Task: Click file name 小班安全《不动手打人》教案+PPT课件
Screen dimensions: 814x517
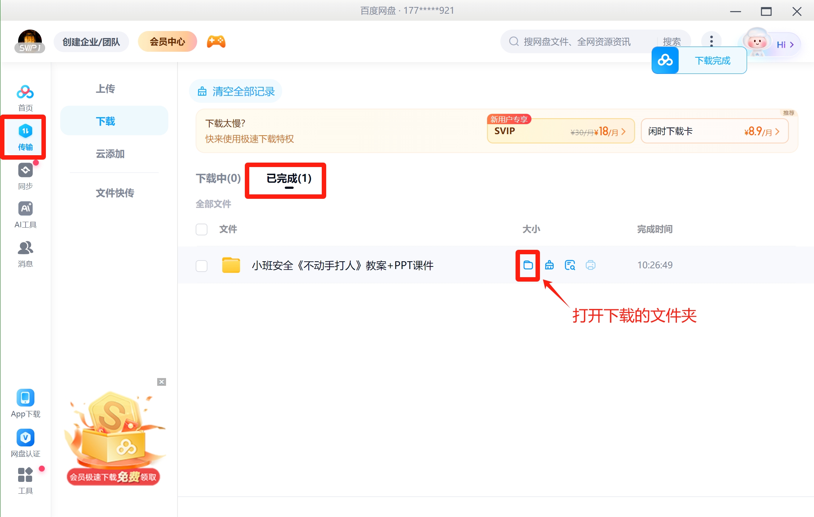Action: pos(342,265)
